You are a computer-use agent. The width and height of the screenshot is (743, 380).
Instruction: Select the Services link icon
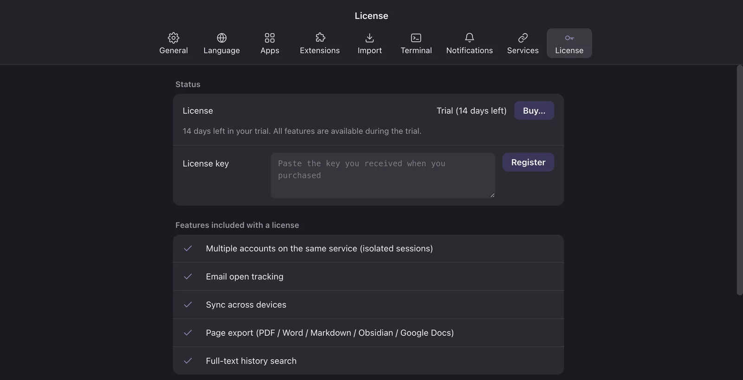[x=523, y=38]
